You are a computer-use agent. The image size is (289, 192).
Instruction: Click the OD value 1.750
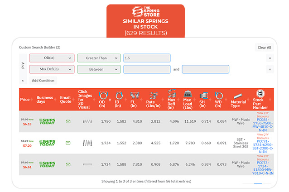point(106,121)
